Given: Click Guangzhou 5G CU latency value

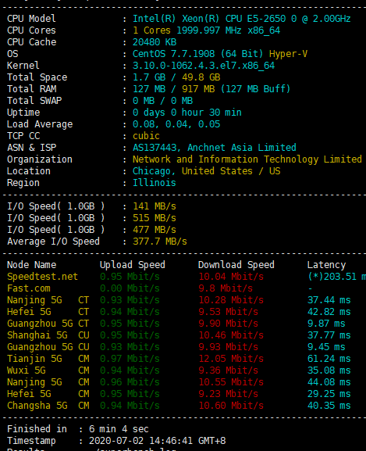Looking at the screenshot, I should 326,347.
